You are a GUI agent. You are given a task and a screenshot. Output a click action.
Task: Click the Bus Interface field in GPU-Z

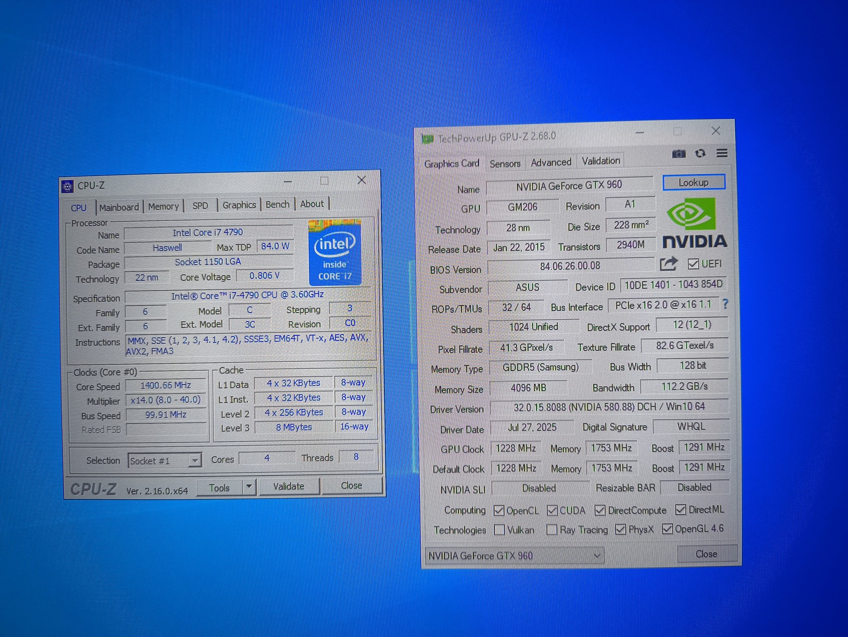coord(663,305)
